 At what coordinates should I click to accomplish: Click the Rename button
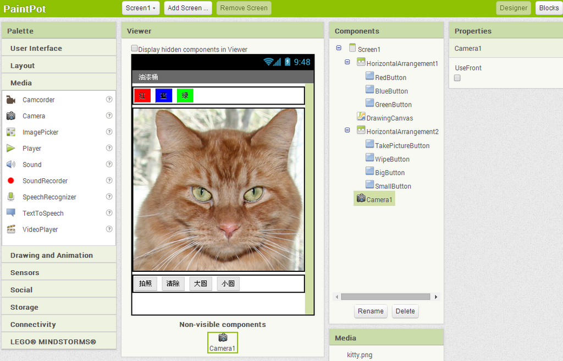371,311
